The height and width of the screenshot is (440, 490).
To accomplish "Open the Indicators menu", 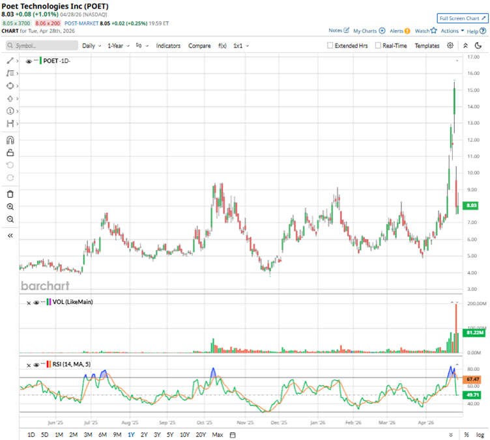I will [168, 46].
